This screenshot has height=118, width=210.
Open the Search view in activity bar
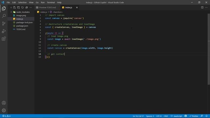(x=4, y=16)
